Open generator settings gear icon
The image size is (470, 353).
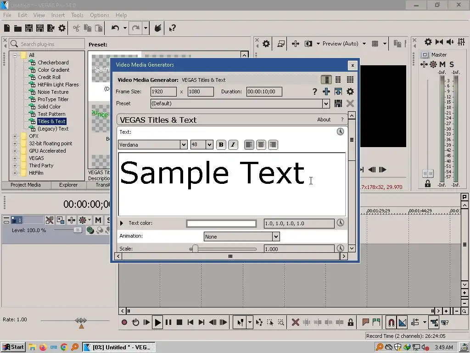click(x=350, y=91)
